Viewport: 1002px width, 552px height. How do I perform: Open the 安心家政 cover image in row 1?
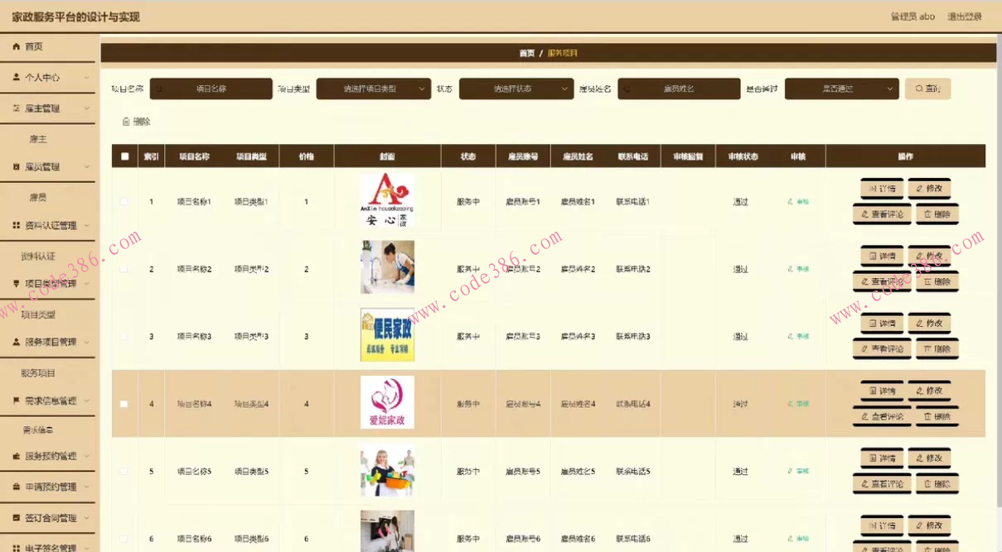point(387,200)
